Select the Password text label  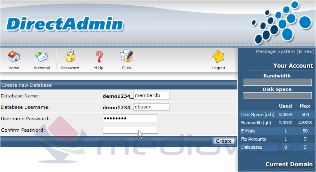coord(70,68)
